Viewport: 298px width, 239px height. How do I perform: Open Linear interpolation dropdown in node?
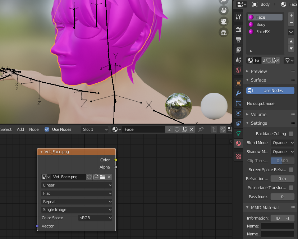point(77,185)
